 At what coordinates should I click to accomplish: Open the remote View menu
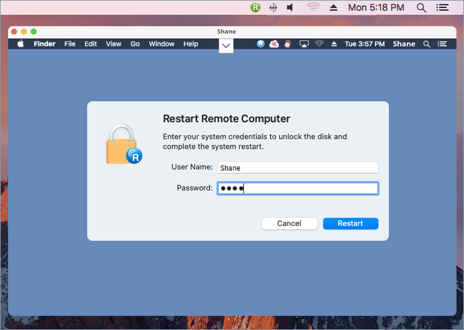pos(113,44)
